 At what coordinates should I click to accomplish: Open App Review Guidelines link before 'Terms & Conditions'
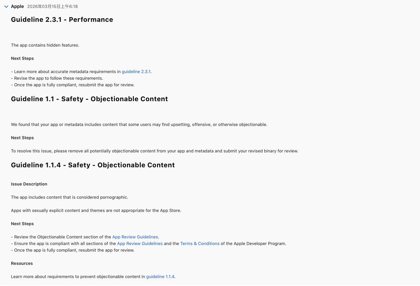(140, 243)
